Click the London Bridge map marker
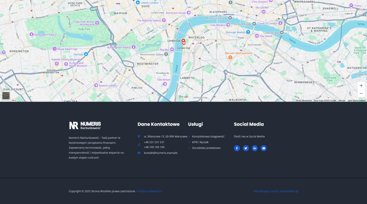This screenshot has height=204, width=367. point(254,24)
